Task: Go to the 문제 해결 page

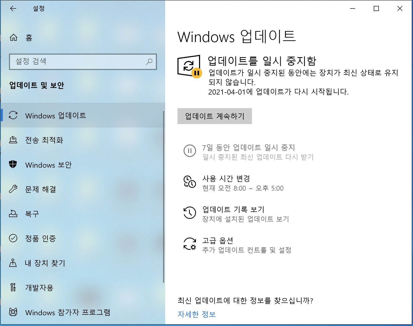Action: (x=83, y=189)
